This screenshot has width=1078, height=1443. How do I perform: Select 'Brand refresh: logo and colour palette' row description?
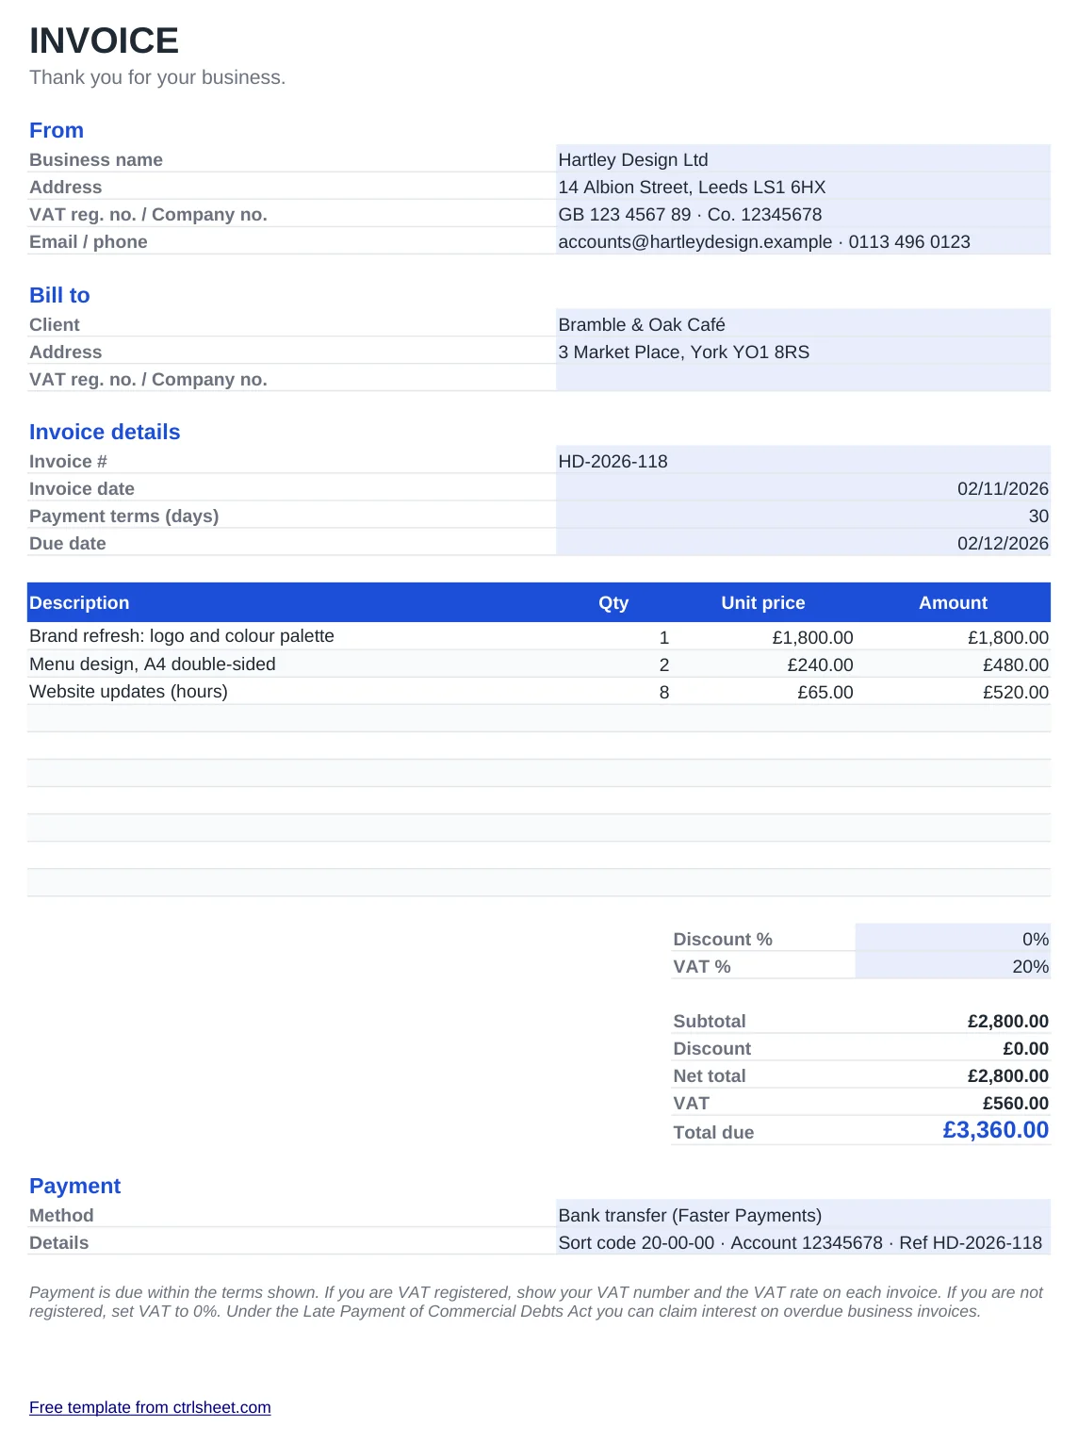(x=182, y=635)
